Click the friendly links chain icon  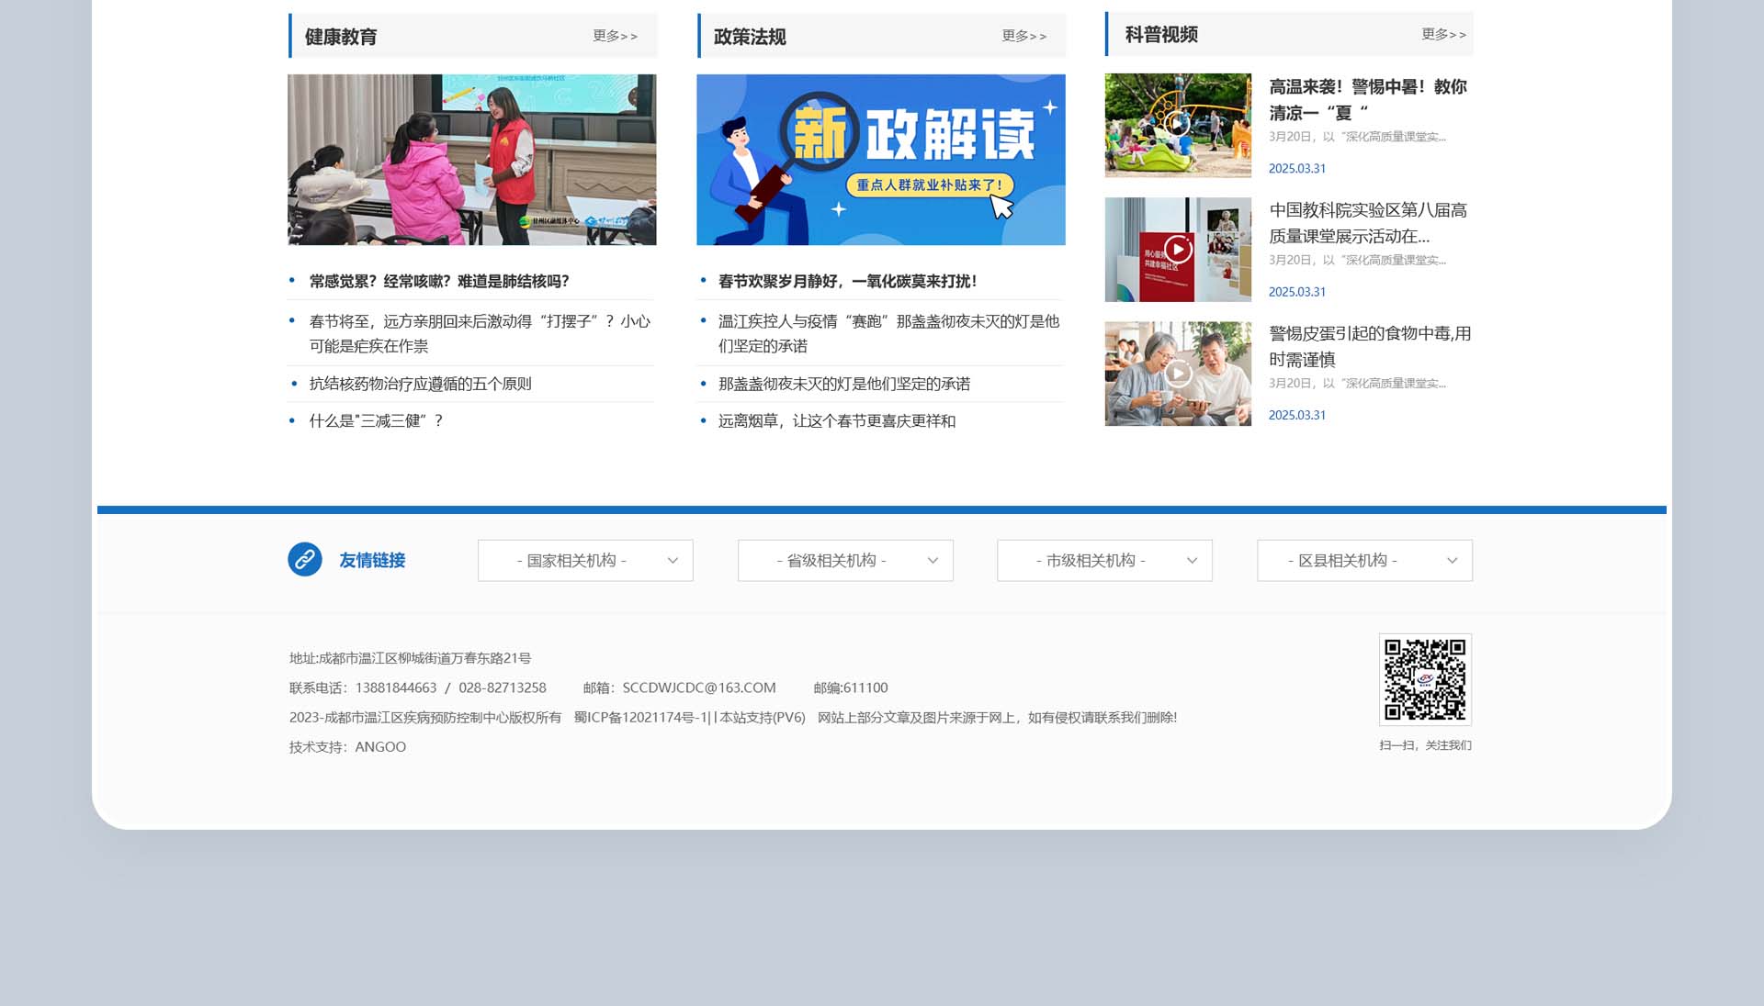(304, 559)
